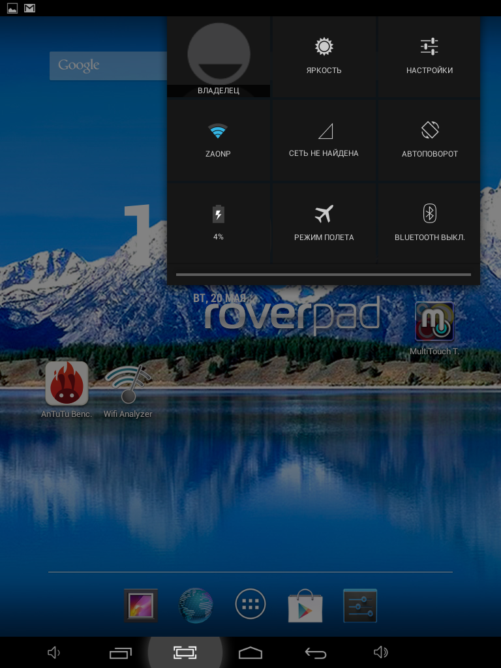Open the Browser globe icon in dock
Viewport: 501px width, 668px height.
pos(196,605)
